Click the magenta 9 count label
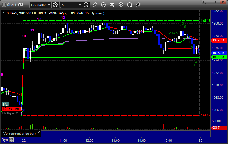 tap(2, 75)
